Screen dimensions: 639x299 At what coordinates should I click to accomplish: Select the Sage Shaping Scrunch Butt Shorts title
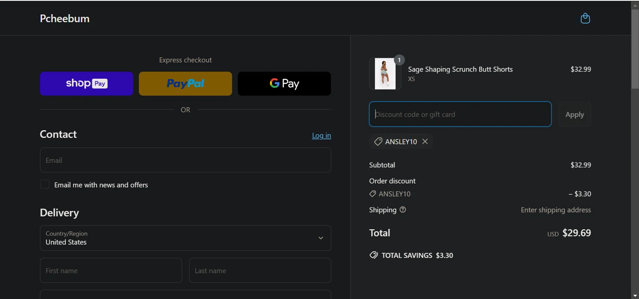coord(460,69)
